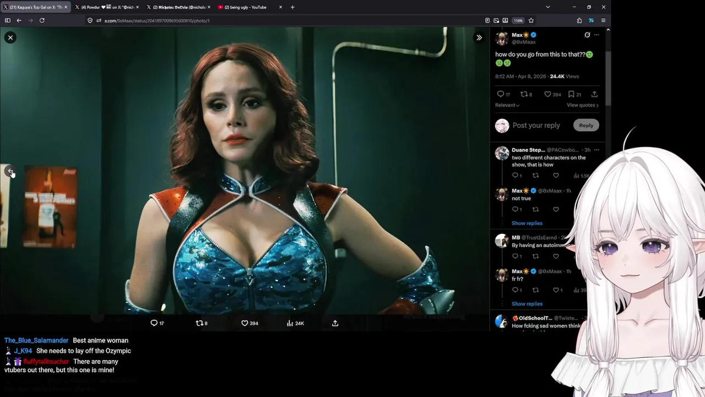Toggle the browser sidebar icon

click(x=8, y=20)
